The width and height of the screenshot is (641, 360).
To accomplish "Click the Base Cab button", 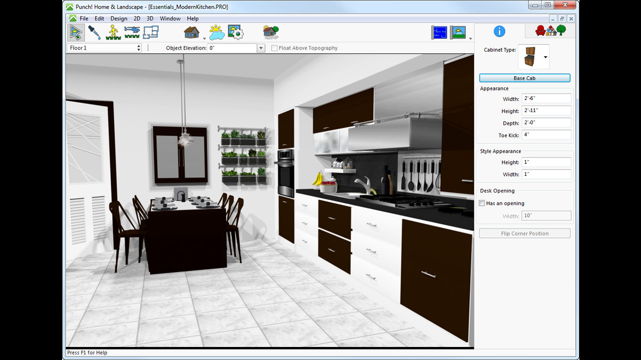I will (x=524, y=78).
